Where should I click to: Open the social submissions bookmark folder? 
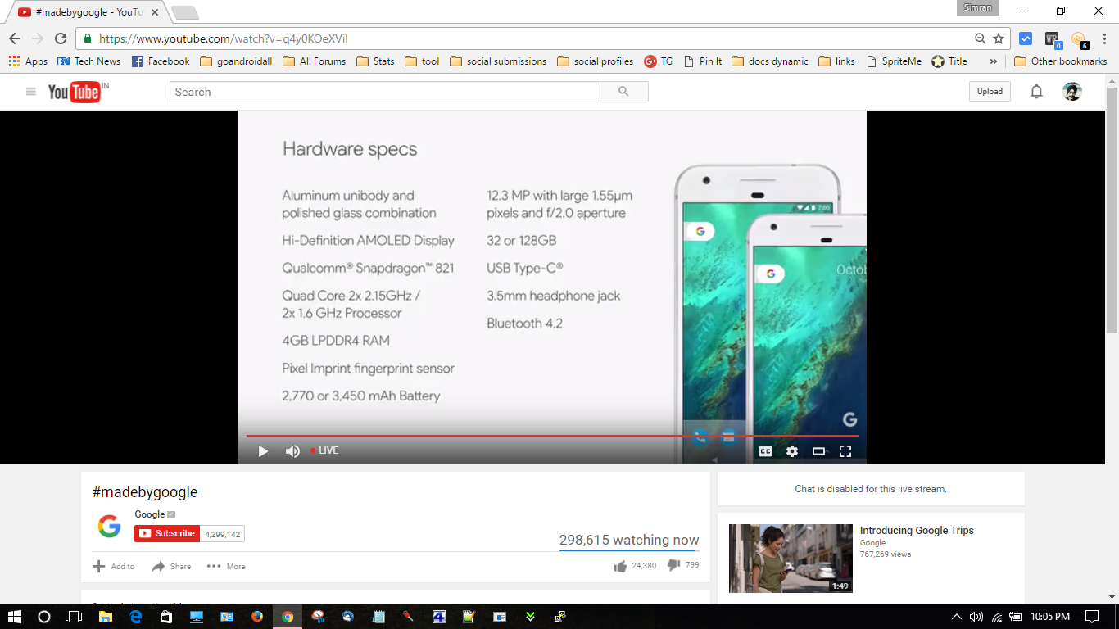[498, 61]
